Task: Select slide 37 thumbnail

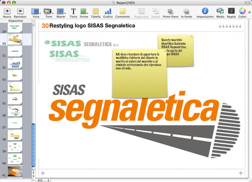Action: [x=15, y=123]
